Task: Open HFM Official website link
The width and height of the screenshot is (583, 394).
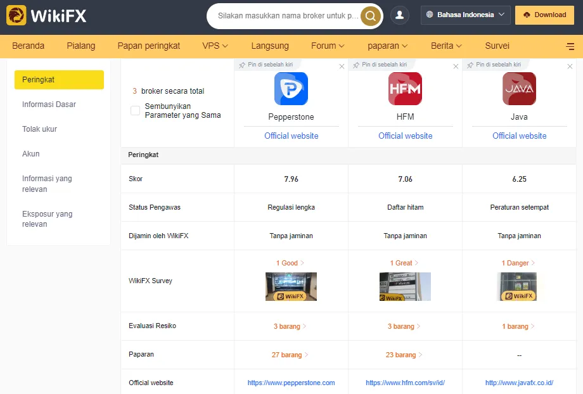Action: (406, 136)
